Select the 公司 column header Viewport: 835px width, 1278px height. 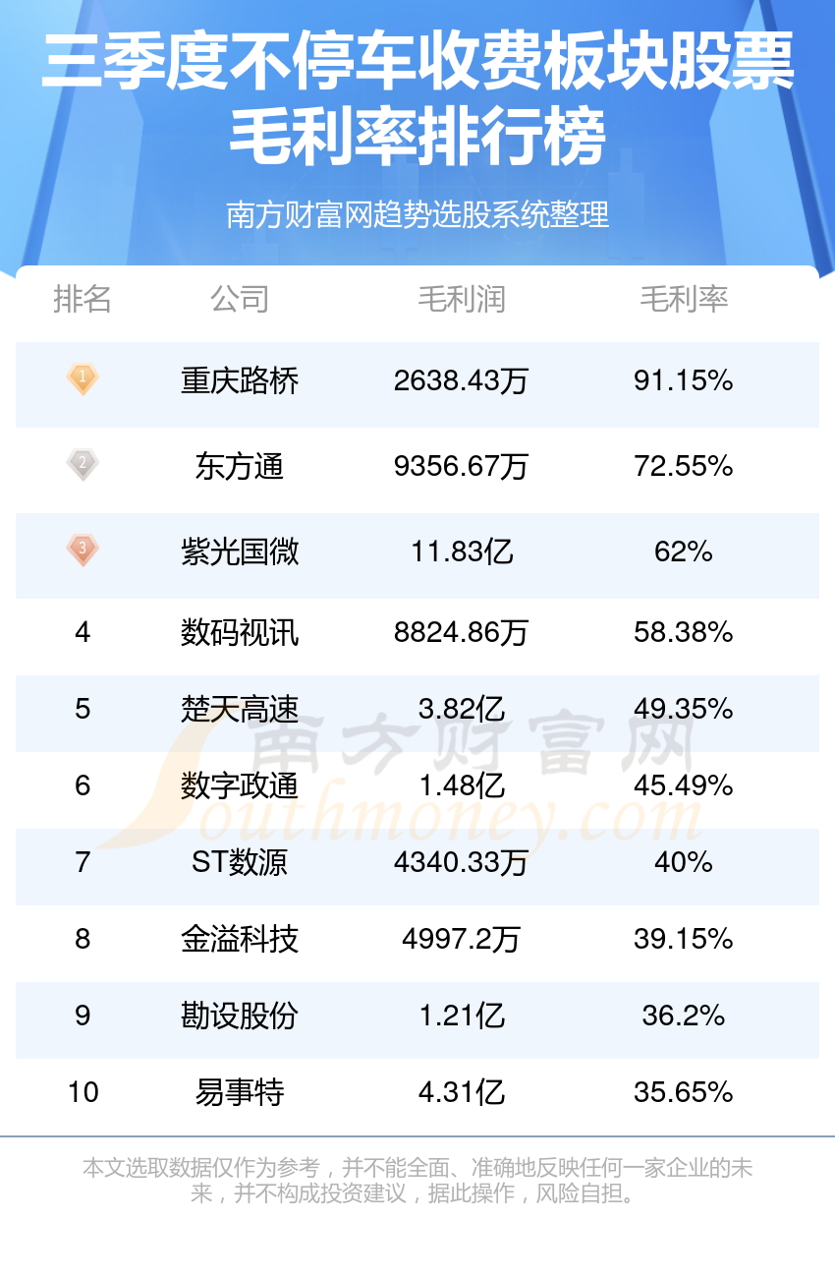coord(240,299)
